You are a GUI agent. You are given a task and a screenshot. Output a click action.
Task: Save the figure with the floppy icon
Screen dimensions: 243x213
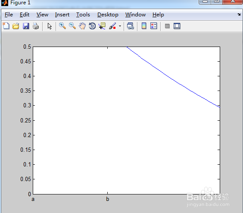[x=26, y=26]
